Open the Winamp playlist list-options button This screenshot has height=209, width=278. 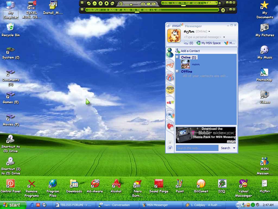tap(223, 10)
